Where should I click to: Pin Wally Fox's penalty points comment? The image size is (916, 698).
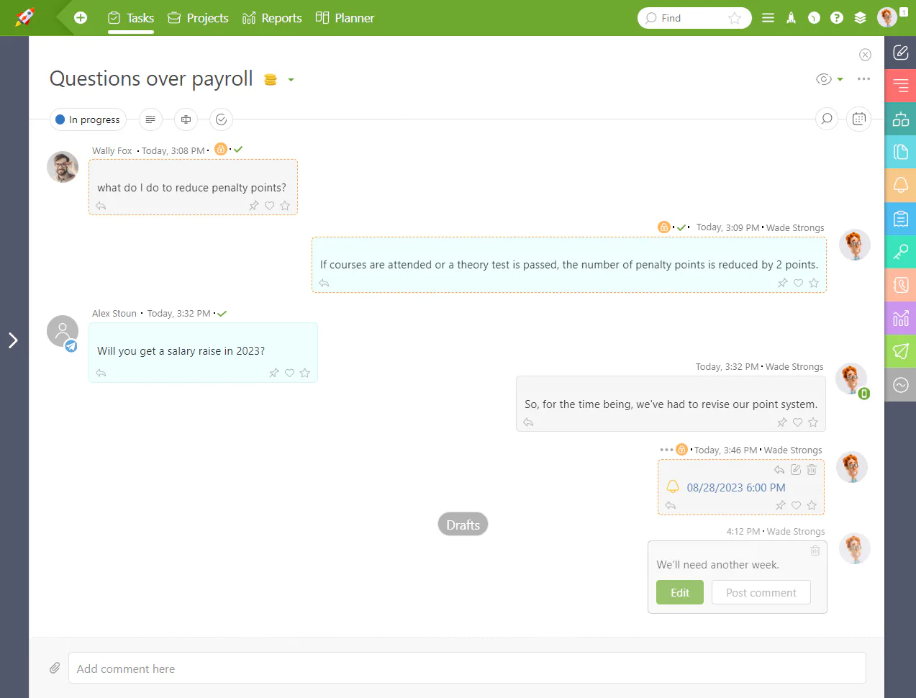[x=253, y=206]
